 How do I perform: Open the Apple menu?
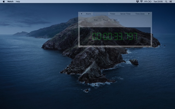(x=4, y=1)
